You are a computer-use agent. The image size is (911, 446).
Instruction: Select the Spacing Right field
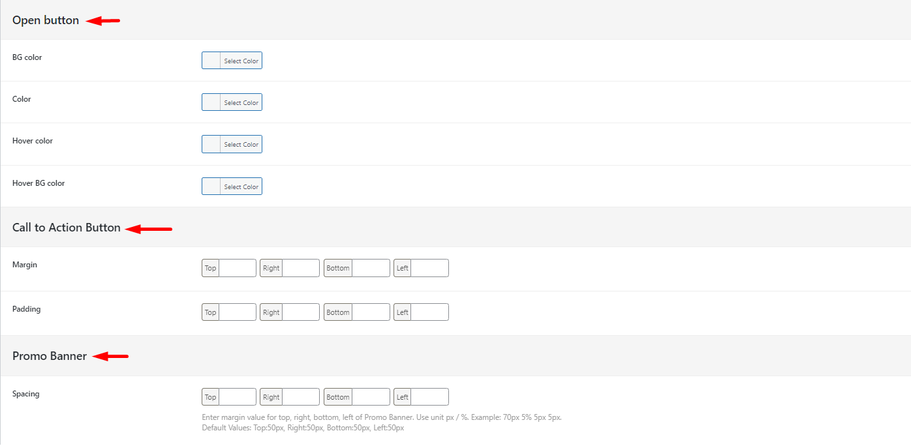(x=300, y=397)
